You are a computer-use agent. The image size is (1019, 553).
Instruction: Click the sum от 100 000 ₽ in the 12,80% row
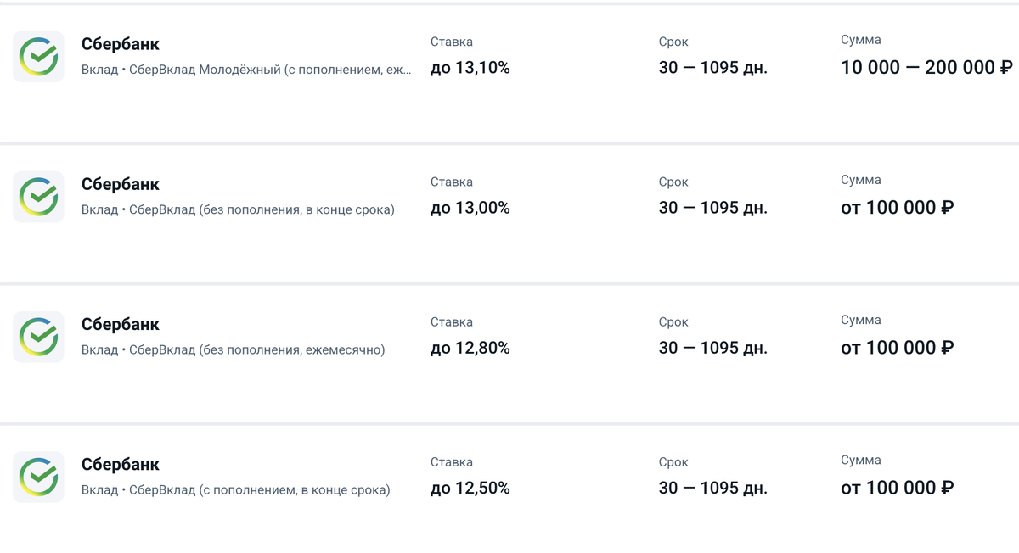click(897, 348)
